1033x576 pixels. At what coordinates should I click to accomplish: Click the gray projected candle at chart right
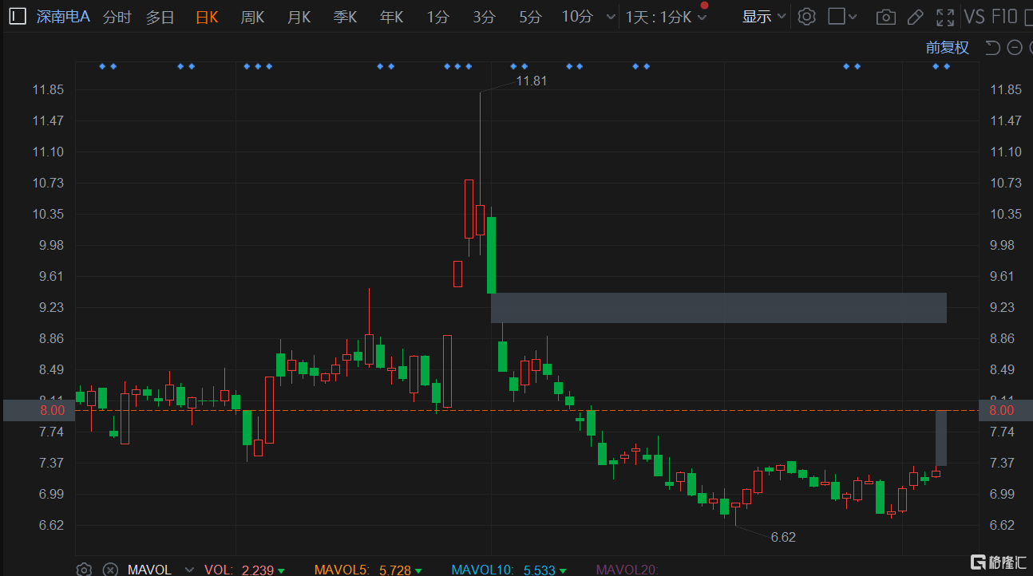[x=941, y=438]
